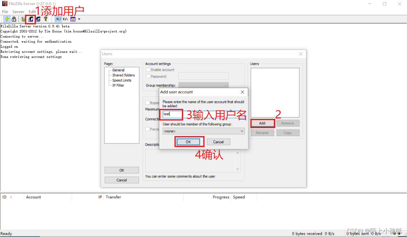Click the Rename user button
The image size is (407, 237).
click(262, 133)
